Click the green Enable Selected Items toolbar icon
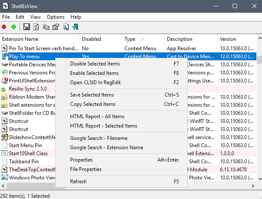The image size is (262, 199). coord(14,27)
